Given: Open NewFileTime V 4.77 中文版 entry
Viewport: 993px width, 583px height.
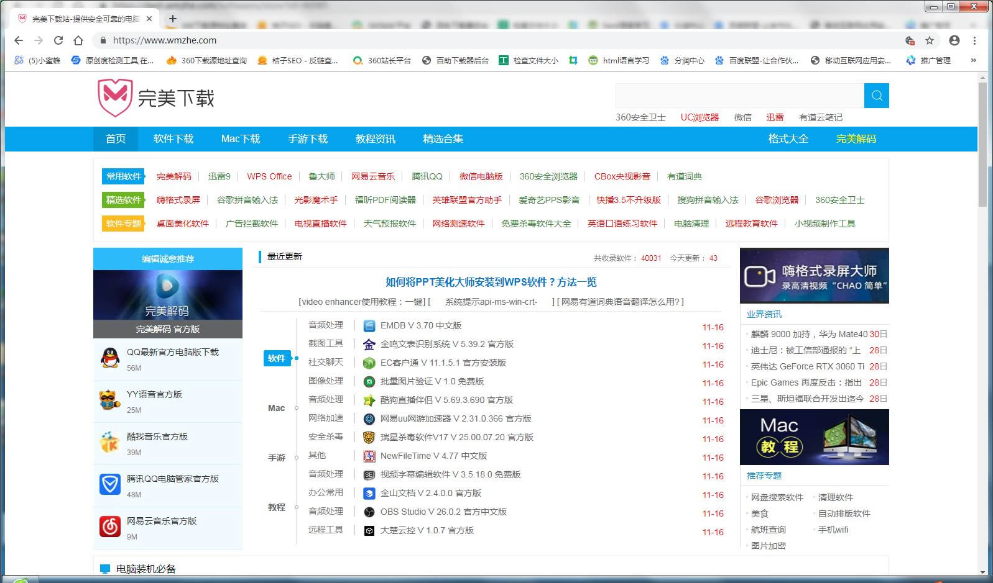Looking at the screenshot, I should pos(434,456).
